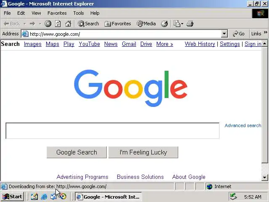Open the Start menu
This screenshot has height=202, width=269.
(12, 197)
